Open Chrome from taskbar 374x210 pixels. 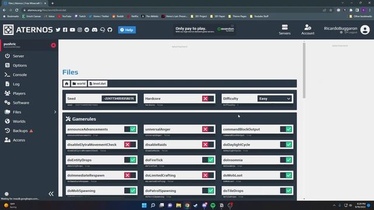point(187,205)
